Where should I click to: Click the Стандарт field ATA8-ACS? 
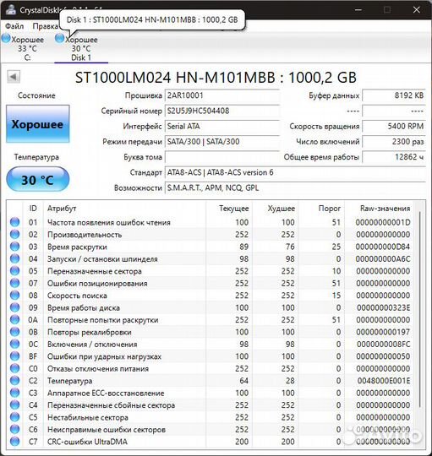pyautogui.click(x=295, y=172)
